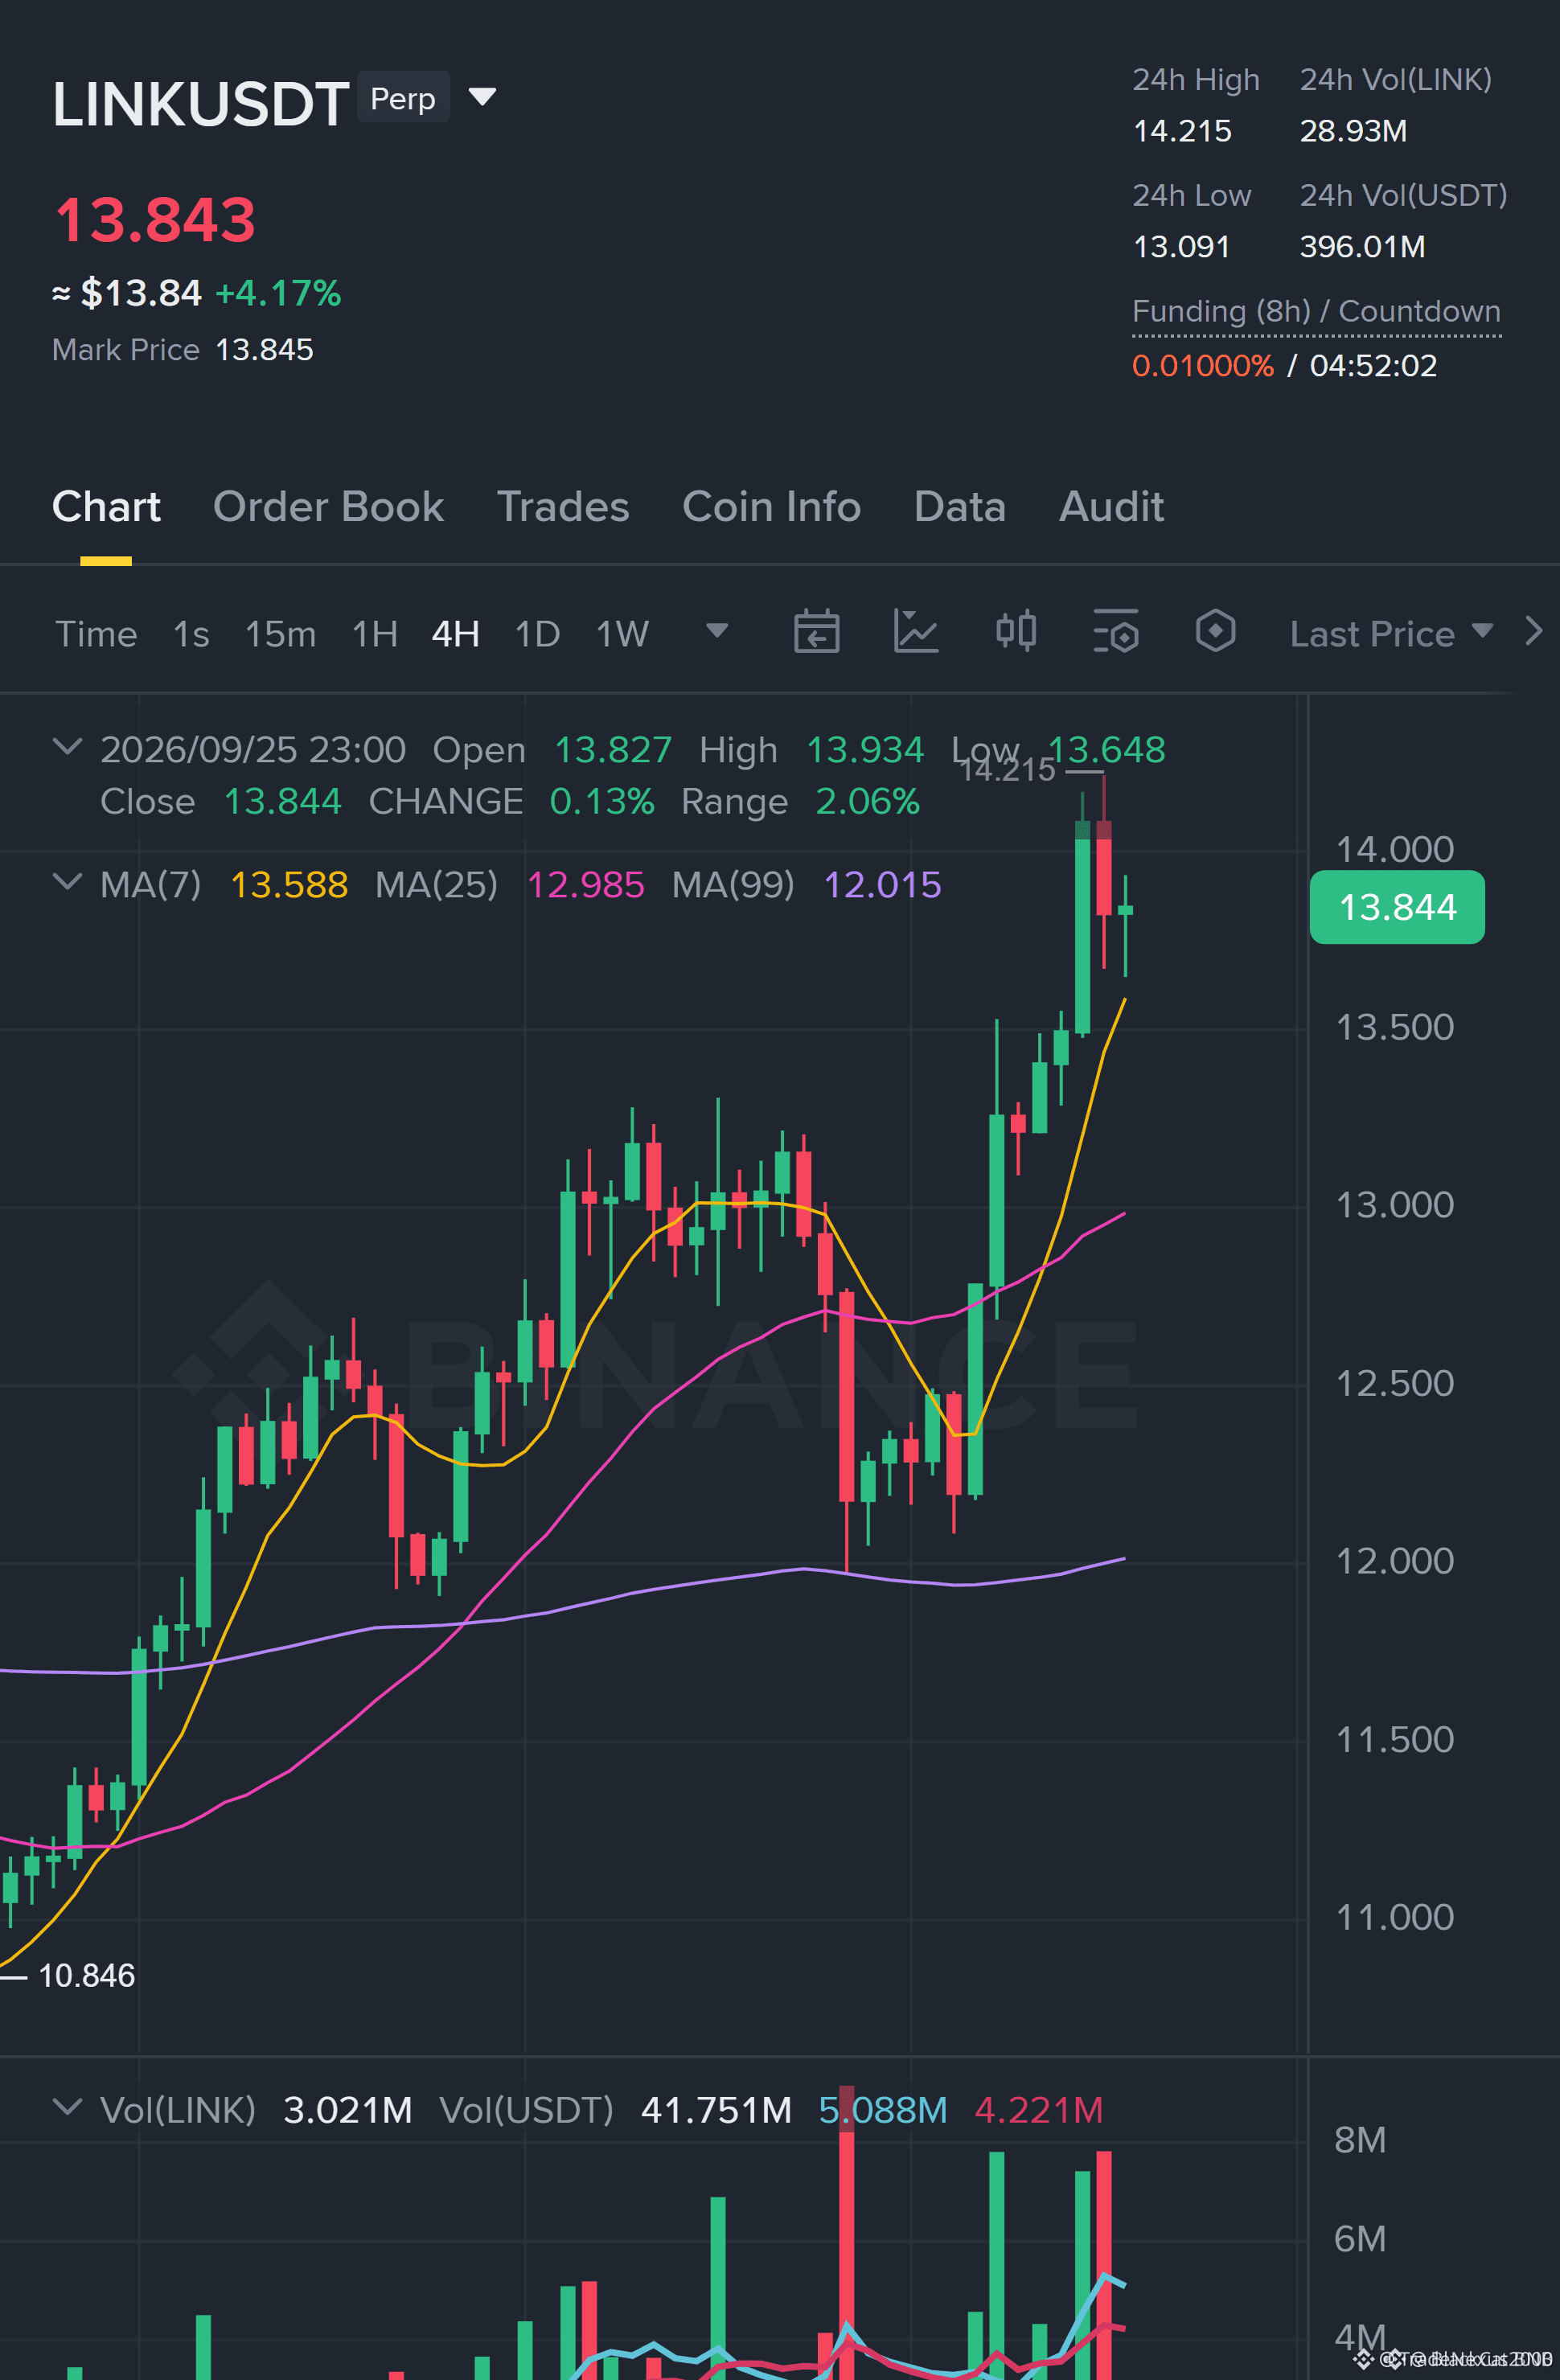The image size is (1560, 2380).
Task: Click the hexagon chart preference icon
Action: pos(1215,631)
